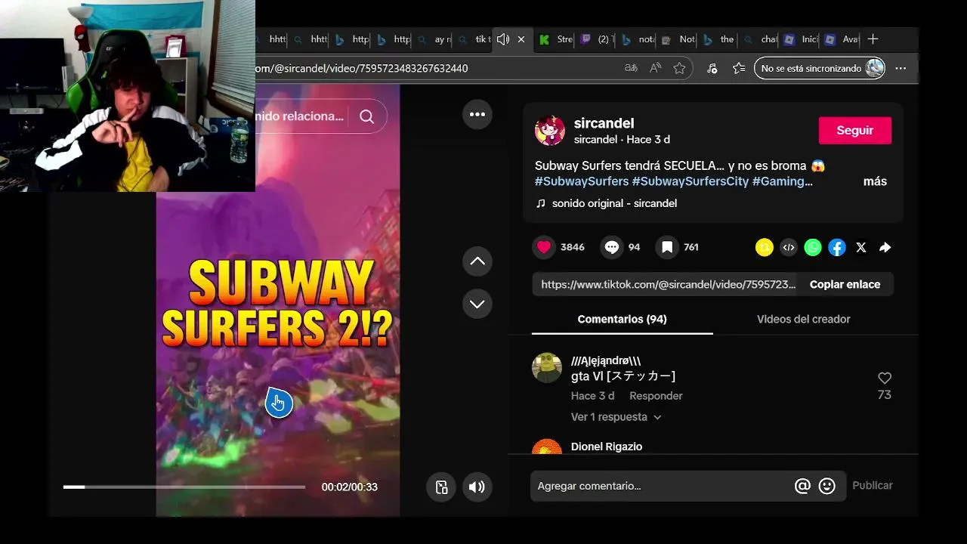Open the 'No se está sincronizando' profile button
Screen dimensions: 967x544
(x=820, y=68)
